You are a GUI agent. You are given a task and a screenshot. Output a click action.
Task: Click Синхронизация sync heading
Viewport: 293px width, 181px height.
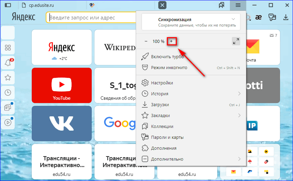175,20
